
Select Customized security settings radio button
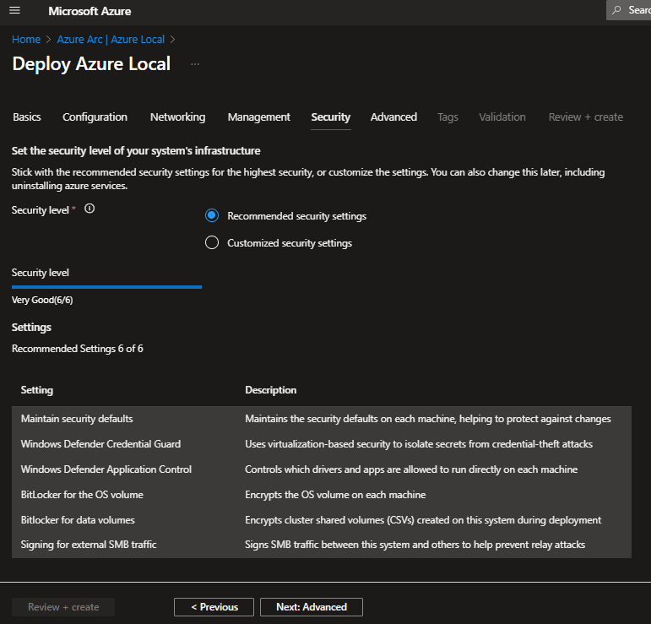pos(212,242)
